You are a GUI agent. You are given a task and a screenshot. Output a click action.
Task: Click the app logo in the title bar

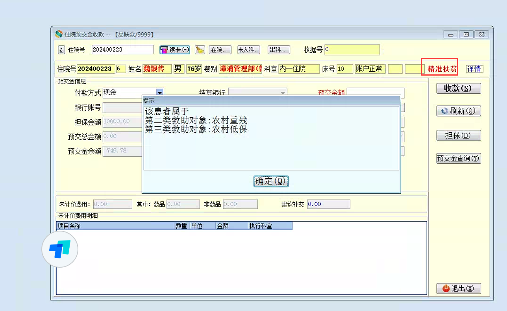59,34
